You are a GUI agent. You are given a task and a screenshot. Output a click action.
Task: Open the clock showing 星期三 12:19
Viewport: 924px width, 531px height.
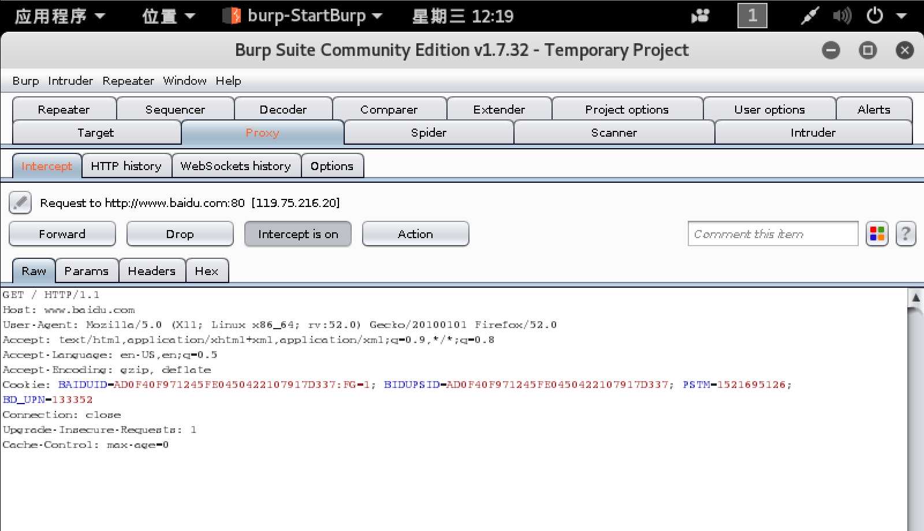click(x=463, y=16)
